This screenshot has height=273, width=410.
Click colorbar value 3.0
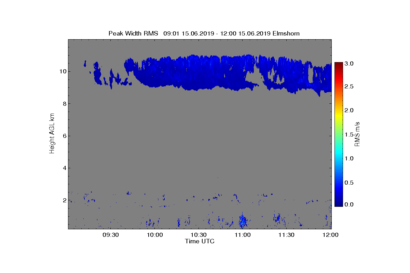pos(348,63)
